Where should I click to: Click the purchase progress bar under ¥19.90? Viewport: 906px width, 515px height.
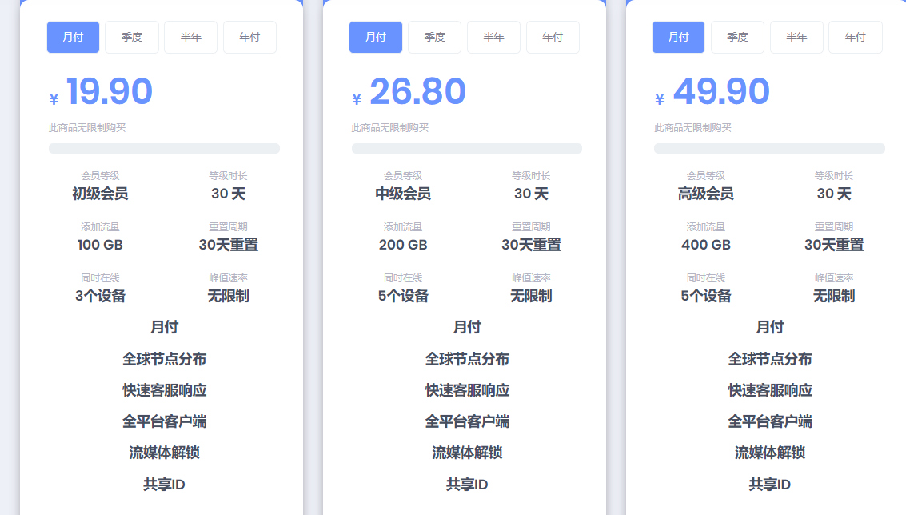pos(164,149)
